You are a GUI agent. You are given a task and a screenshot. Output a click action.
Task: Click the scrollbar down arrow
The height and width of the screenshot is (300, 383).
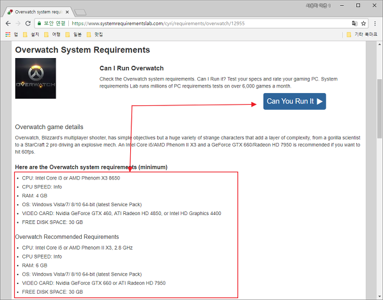(379, 296)
